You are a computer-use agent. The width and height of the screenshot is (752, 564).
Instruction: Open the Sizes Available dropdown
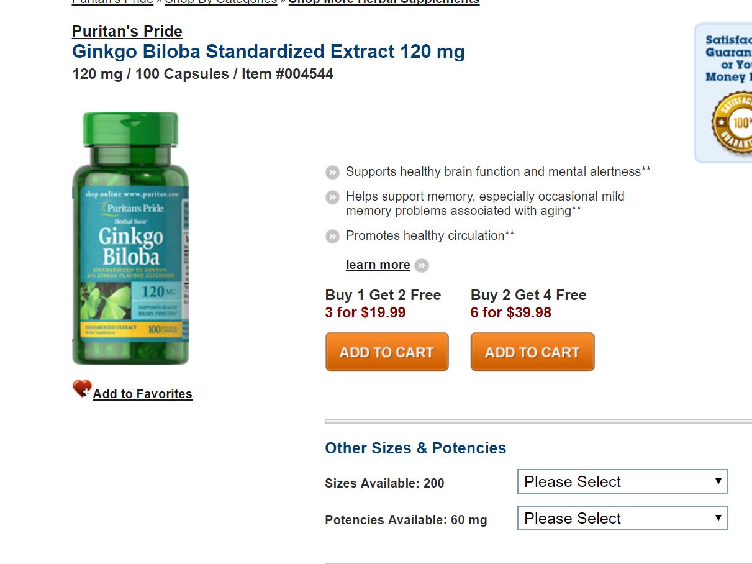[x=622, y=482]
